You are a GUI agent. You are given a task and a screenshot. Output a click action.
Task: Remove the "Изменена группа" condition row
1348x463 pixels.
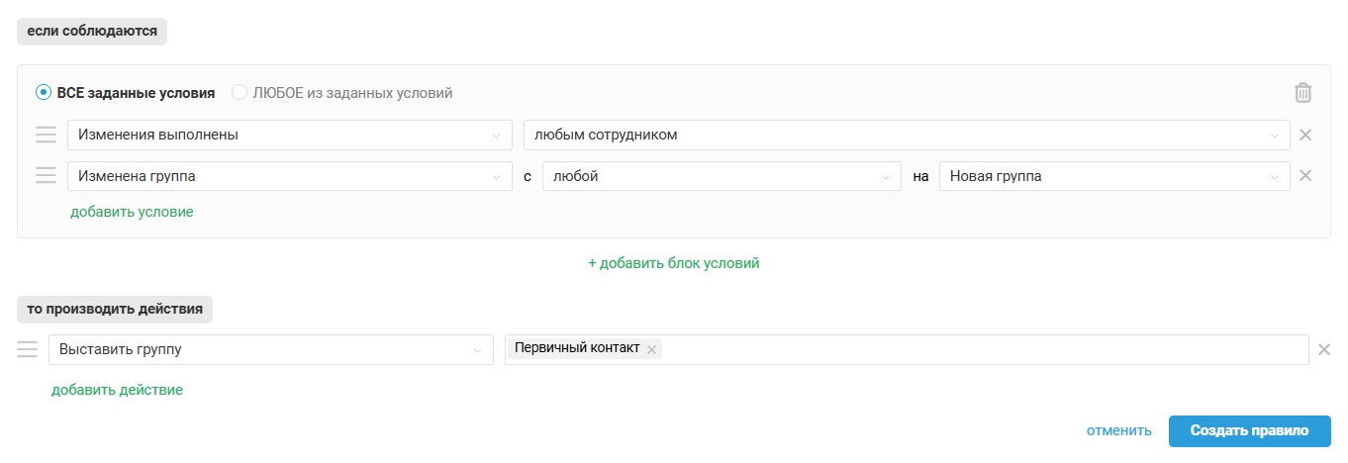[x=1305, y=176]
